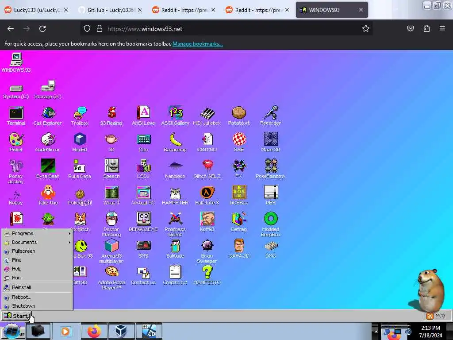Open Glitch GRLZ lips icon
This screenshot has height=340, width=453.
pos(207,169)
